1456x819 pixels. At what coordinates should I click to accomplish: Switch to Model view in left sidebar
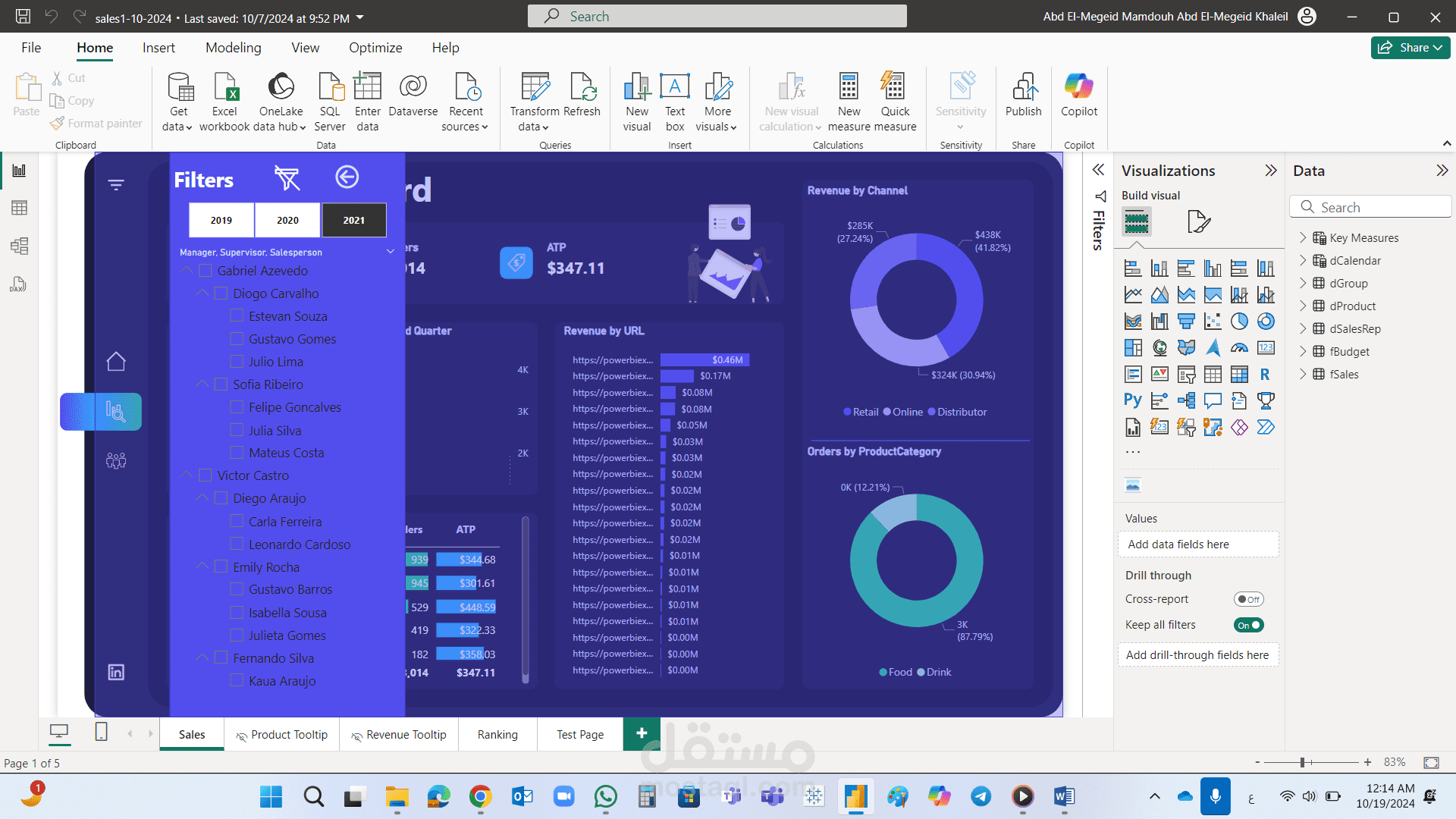click(20, 246)
